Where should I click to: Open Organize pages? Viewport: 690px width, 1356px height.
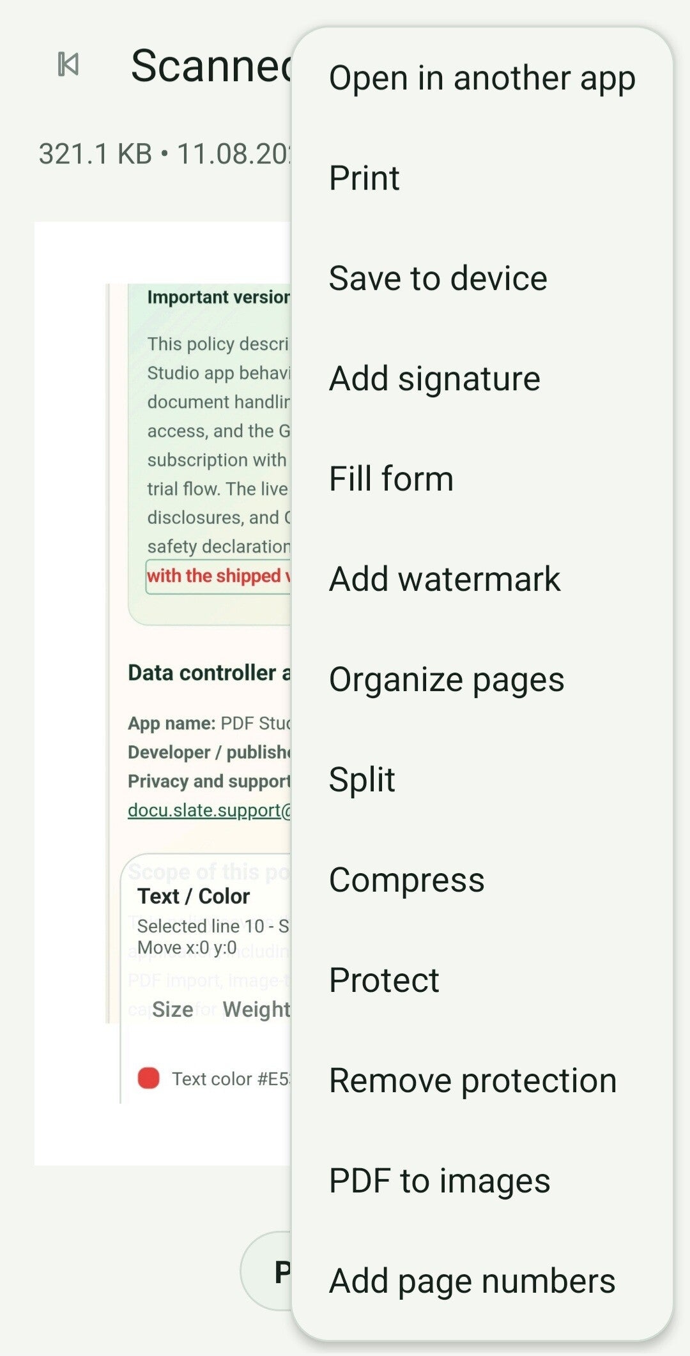(x=482, y=680)
